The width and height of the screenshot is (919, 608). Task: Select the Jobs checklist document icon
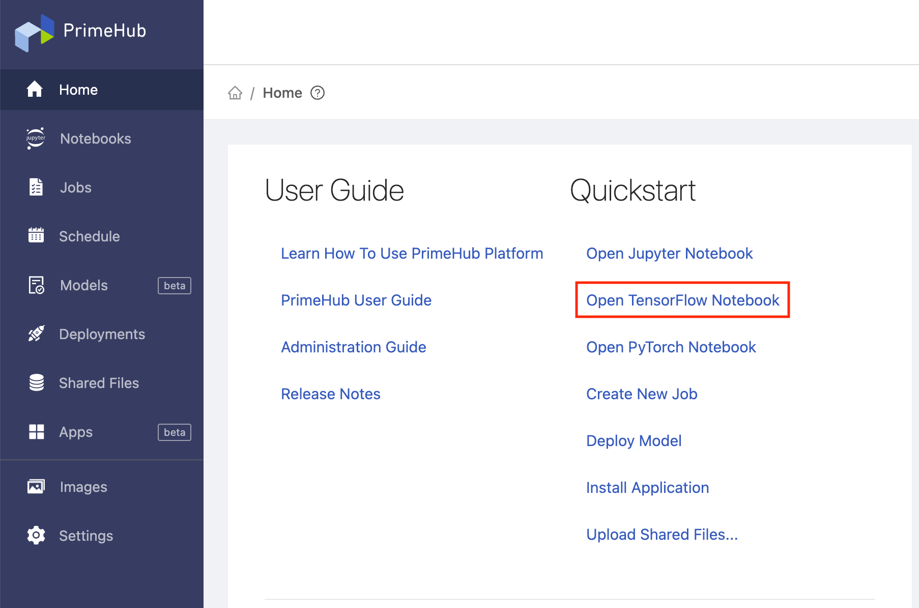pyautogui.click(x=36, y=187)
